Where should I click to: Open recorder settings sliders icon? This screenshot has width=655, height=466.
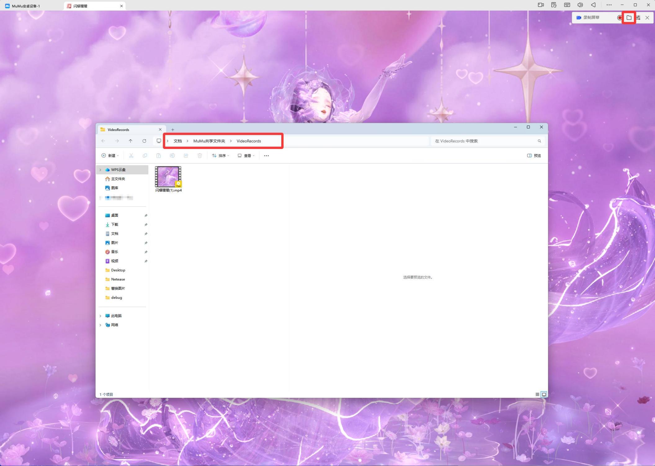[638, 18]
